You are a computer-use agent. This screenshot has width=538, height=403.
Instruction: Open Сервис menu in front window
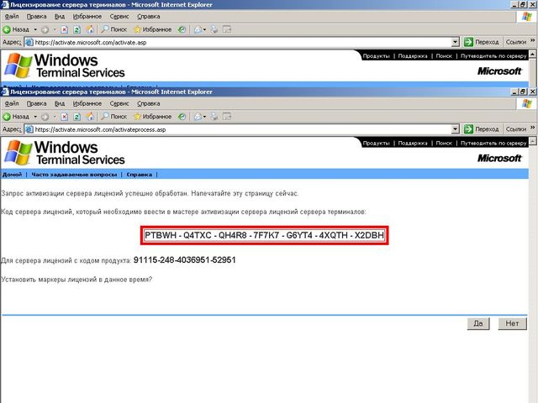tap(119, 103)
